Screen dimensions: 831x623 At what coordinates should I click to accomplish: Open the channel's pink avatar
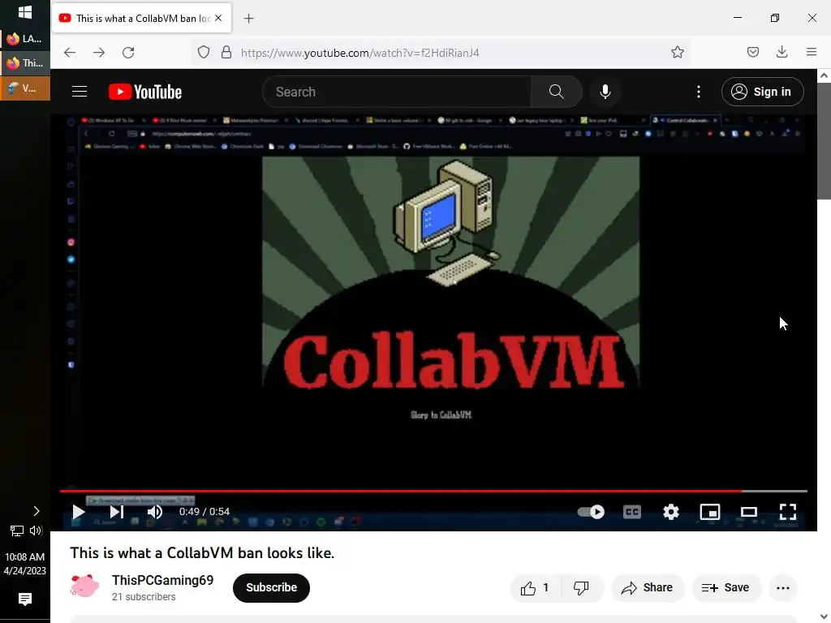(x=84, y=587)
